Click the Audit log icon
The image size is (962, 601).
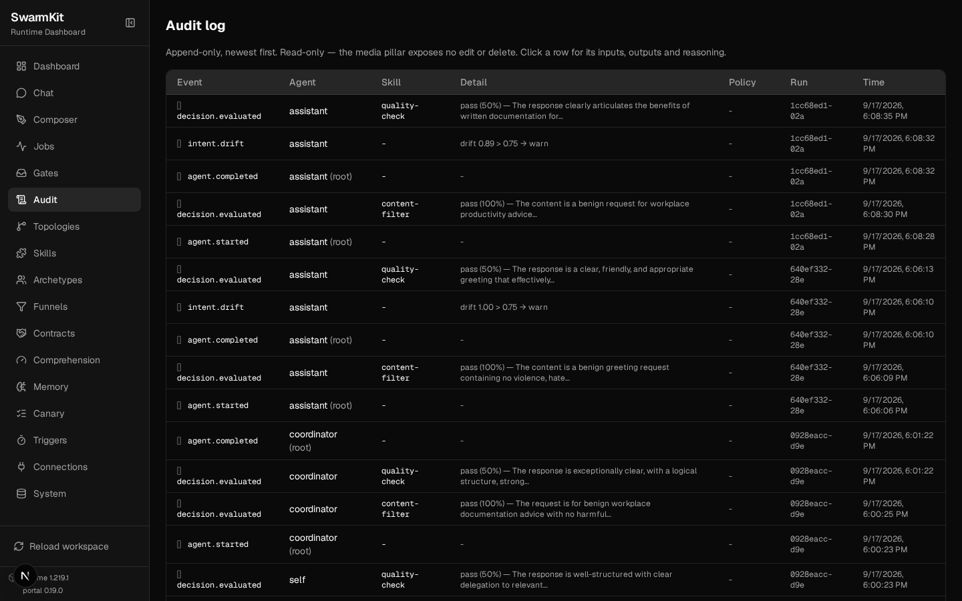pos(21,200)
